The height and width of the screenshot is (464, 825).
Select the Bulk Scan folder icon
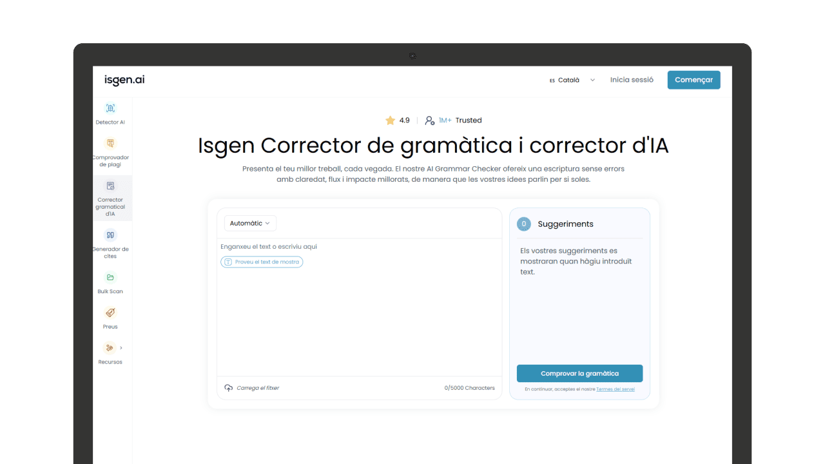110,278
